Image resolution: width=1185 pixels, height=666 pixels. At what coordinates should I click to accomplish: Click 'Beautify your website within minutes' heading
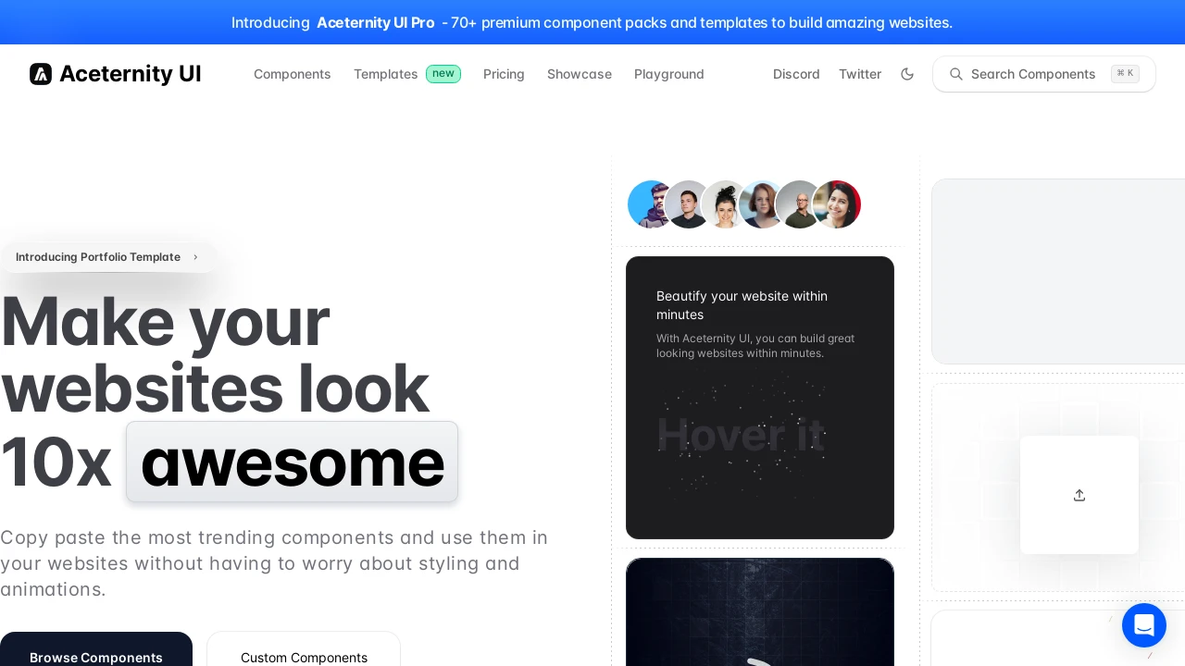pyautogui.click(x=742, y=305)
